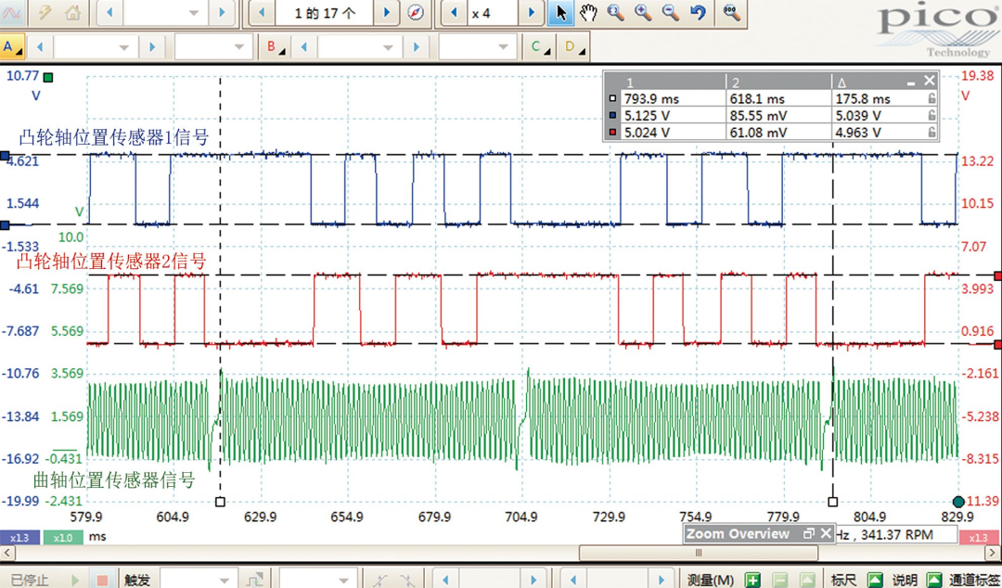
Task: Activate the hand pan tool
Action: pos(588,13)
